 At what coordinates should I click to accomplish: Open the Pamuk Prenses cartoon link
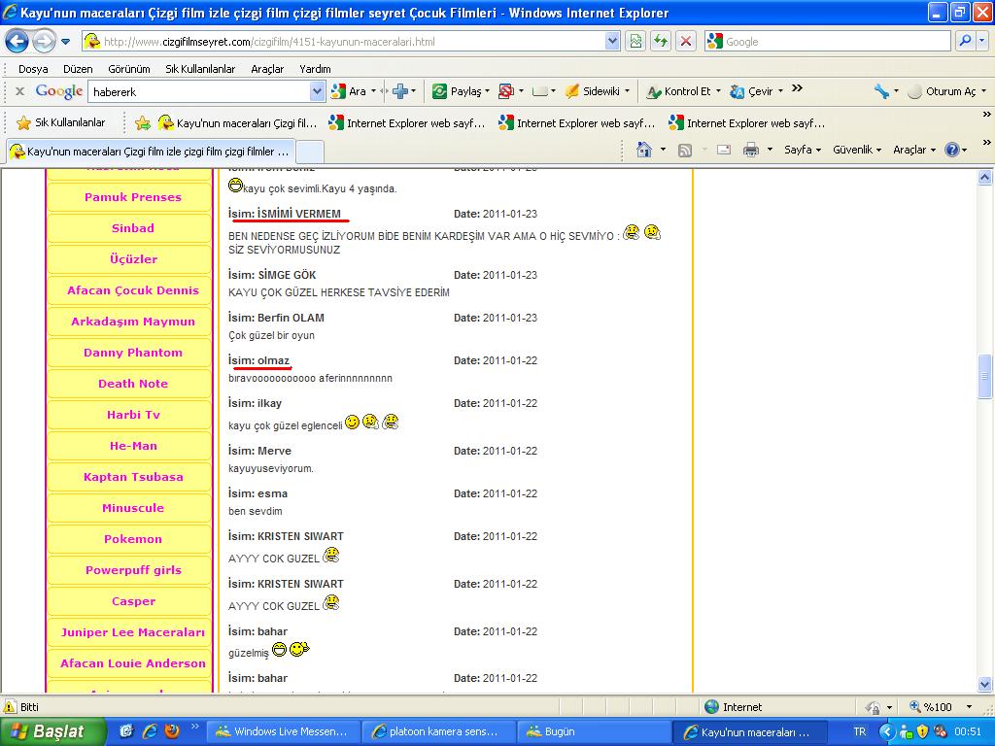tap(133, 197)
